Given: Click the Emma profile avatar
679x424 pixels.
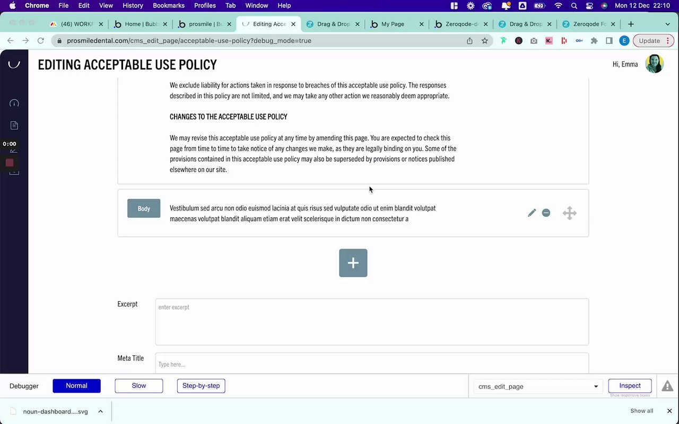Looking at the screenshot, I should point(654,64).
